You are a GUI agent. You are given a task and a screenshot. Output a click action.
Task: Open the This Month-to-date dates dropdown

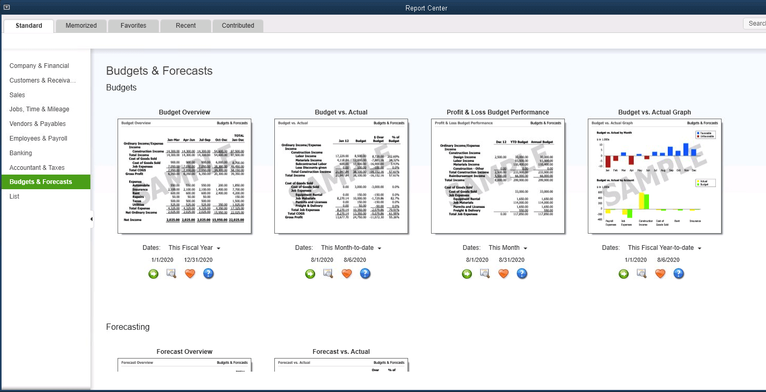351,248
